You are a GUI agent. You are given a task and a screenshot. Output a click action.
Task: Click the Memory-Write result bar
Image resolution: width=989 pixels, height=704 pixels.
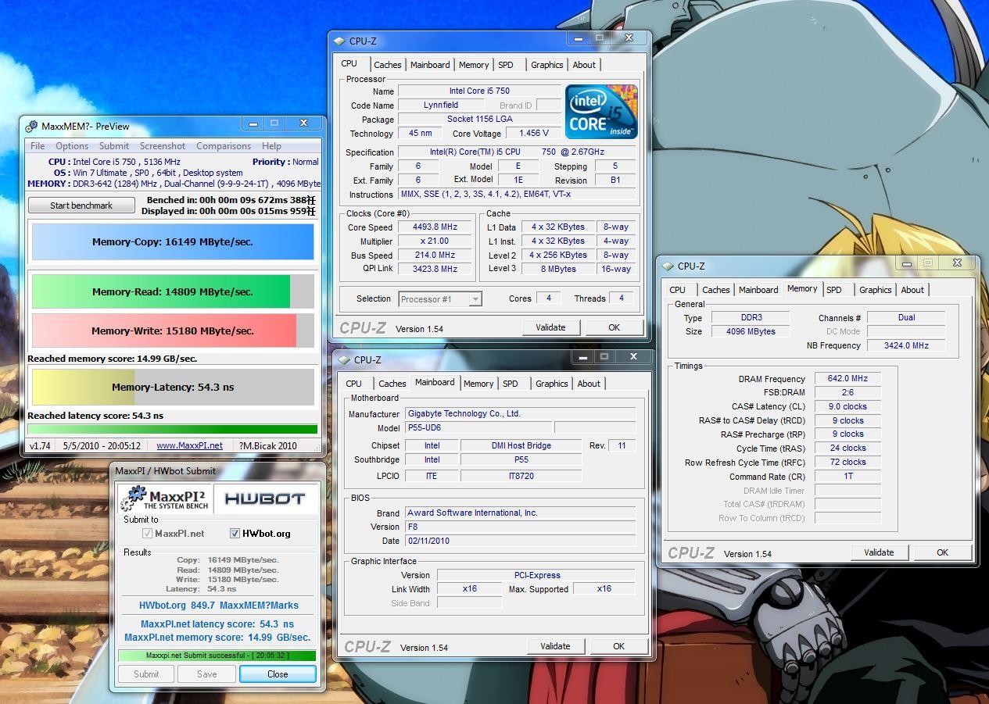(x=173, y=331)
